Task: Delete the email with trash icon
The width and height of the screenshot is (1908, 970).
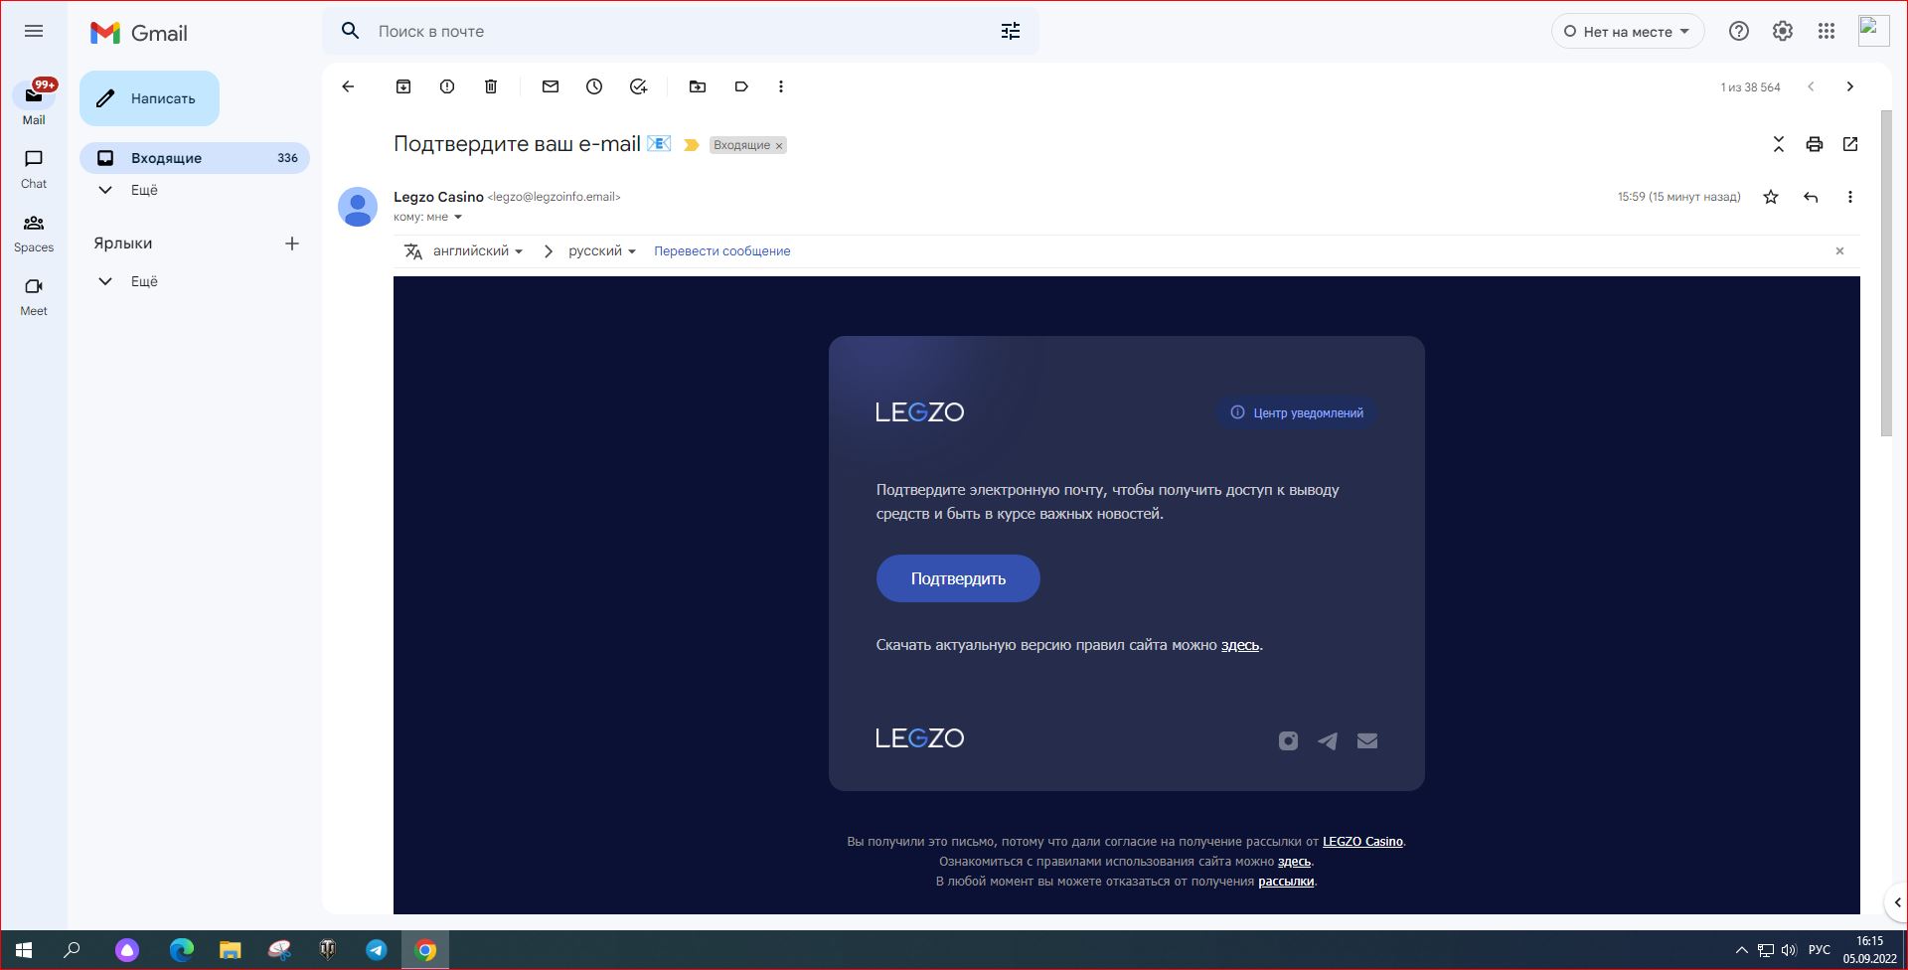Action: 491,86
